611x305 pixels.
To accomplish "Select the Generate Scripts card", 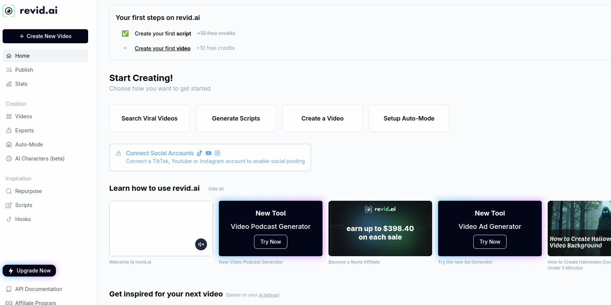I will [236, 118].
